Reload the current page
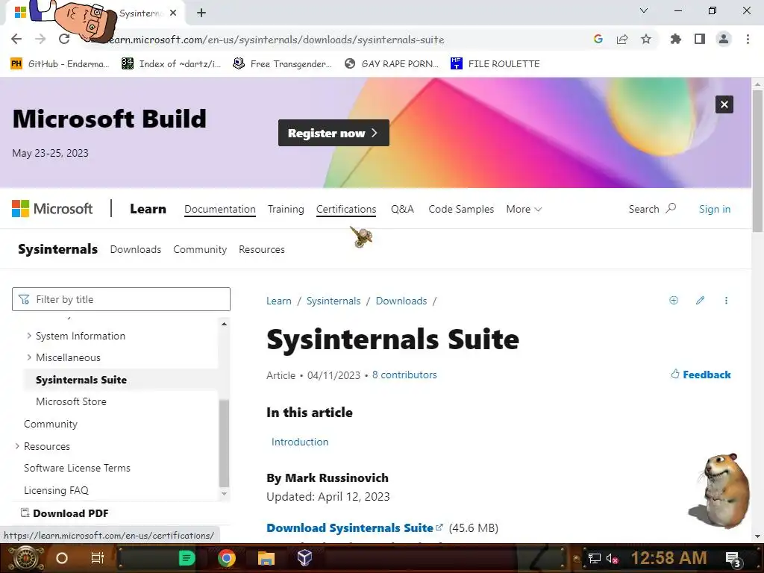 64,39
